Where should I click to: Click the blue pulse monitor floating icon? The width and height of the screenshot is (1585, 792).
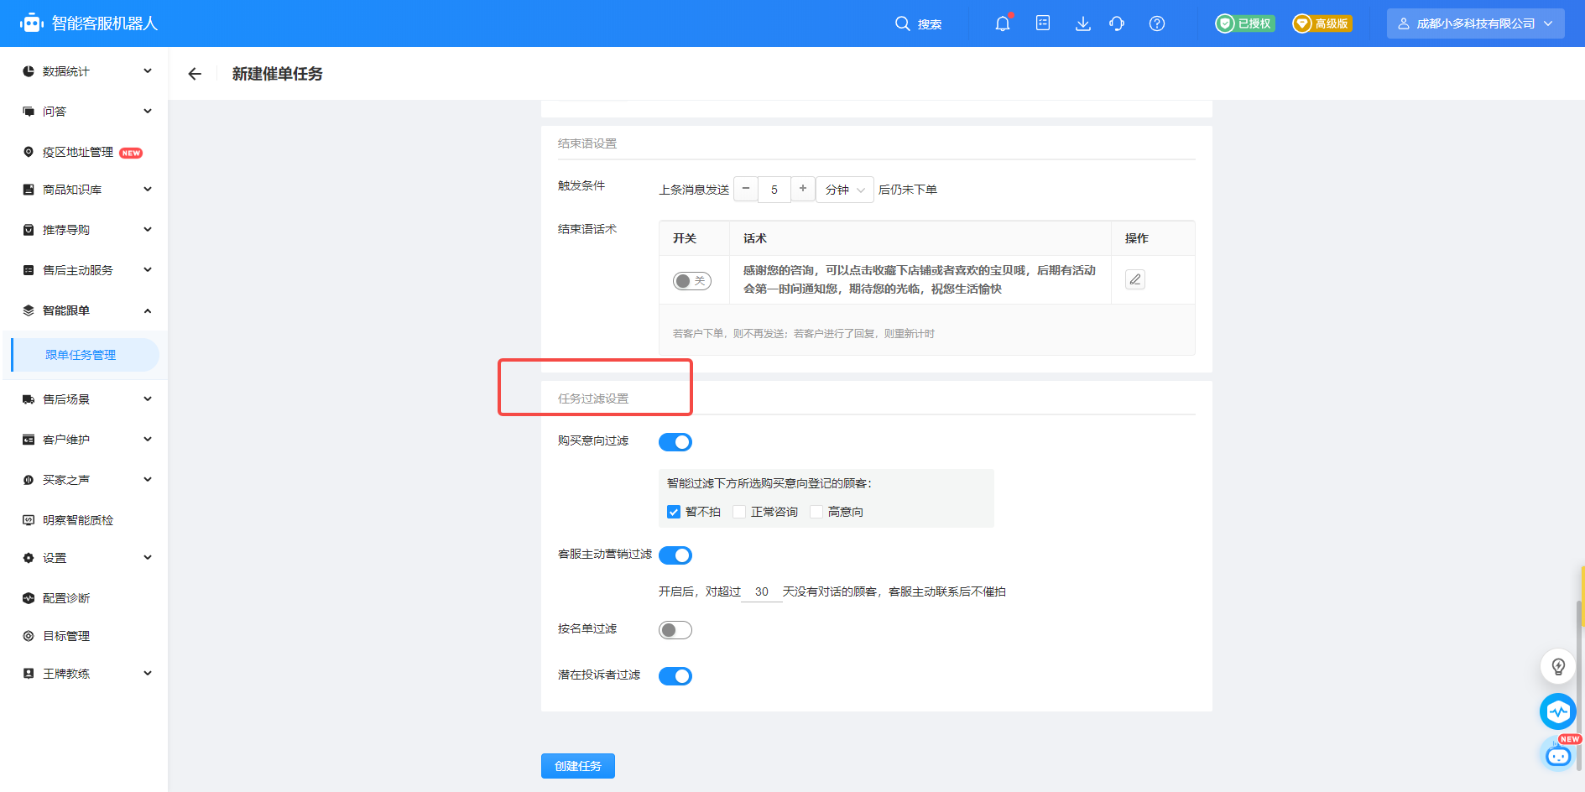point(1558,711)
